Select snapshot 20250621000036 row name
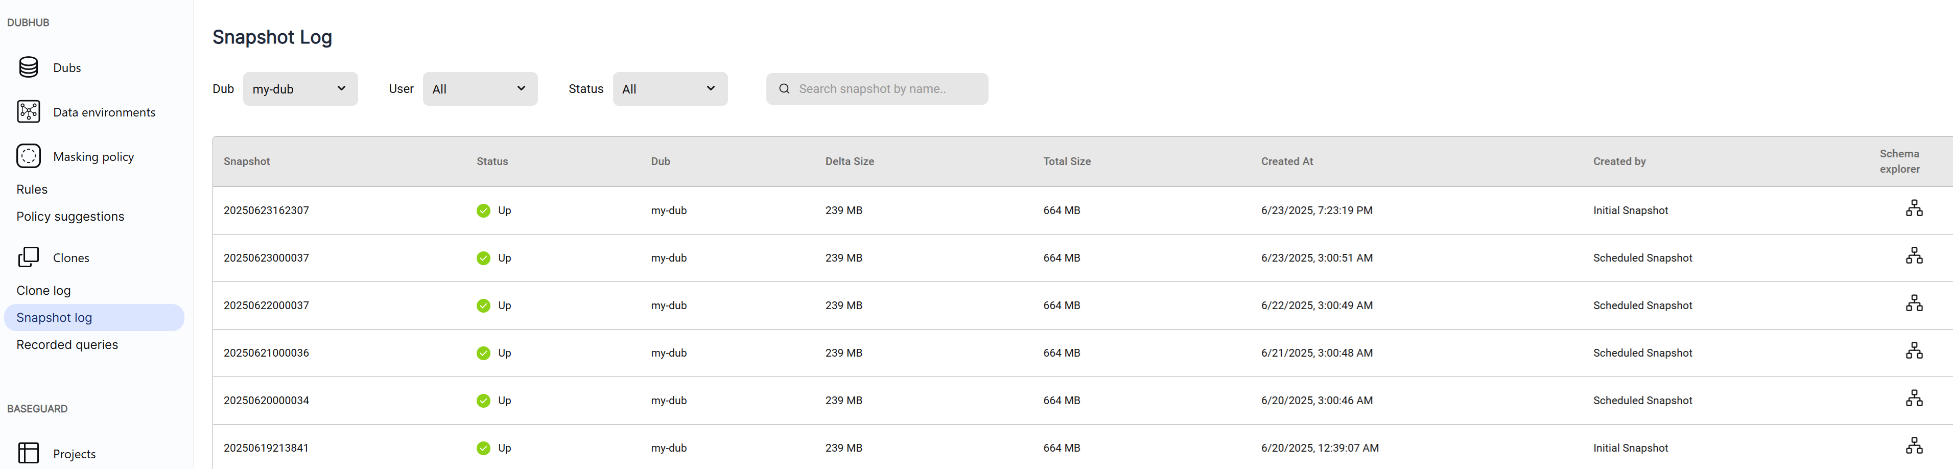The height and width of the screenshot is (469, 1953). tap(266, 353)
